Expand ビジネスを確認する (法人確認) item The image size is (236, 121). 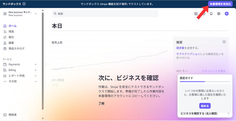(205, 114)
